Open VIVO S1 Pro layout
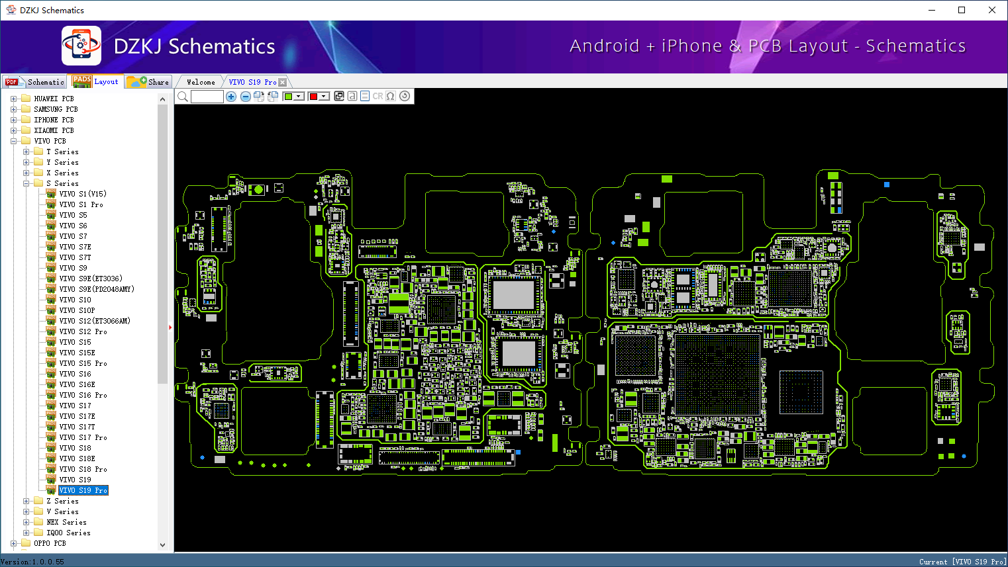Image resolution: width=1008 pixels, height=567 pixels. 81,204
